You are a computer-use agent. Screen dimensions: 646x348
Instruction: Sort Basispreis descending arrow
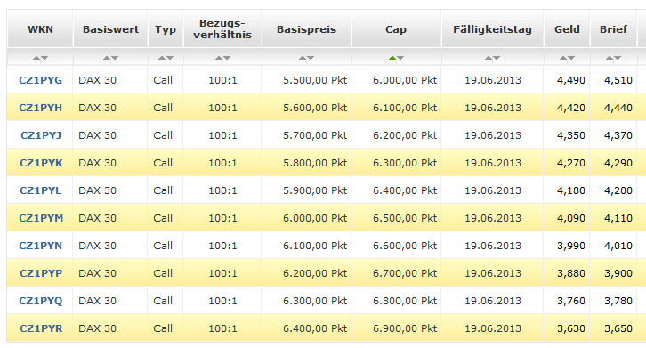point(311,58)
